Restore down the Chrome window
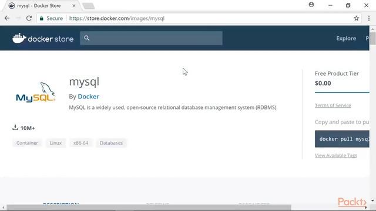Screen dimensions: 376x211 (348, 5)
